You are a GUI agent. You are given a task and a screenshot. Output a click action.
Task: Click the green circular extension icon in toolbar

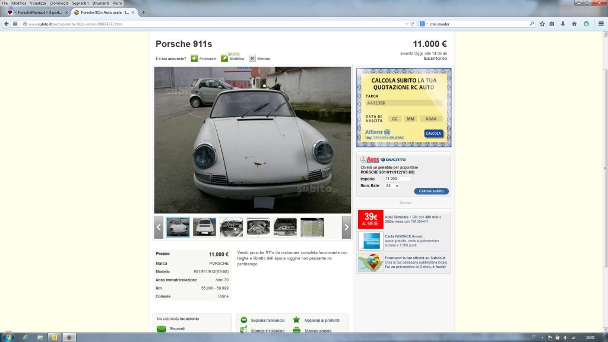586,24
